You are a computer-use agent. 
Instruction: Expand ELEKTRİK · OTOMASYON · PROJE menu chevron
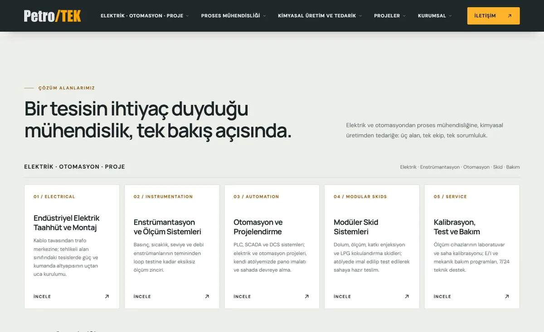point(187,16)
